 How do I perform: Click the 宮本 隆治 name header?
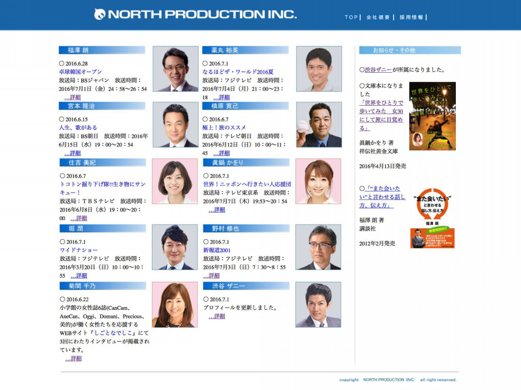[102, 106]
